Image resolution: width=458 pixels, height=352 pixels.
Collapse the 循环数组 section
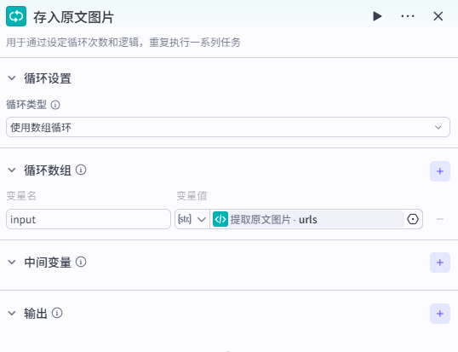coord(12,170)
